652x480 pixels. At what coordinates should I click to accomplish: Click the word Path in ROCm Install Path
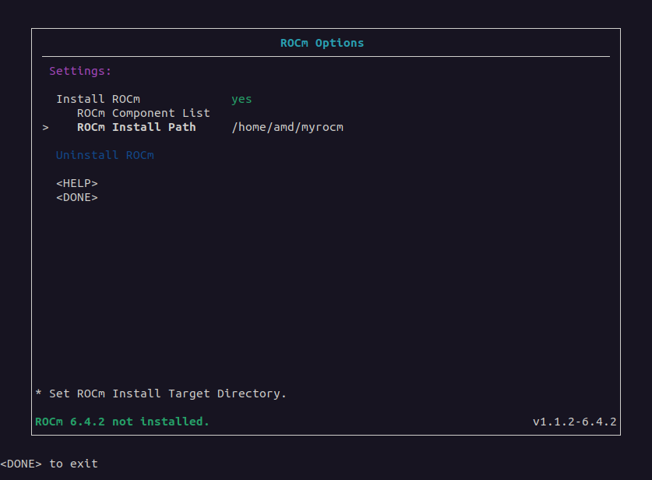[x=182, y=127]
